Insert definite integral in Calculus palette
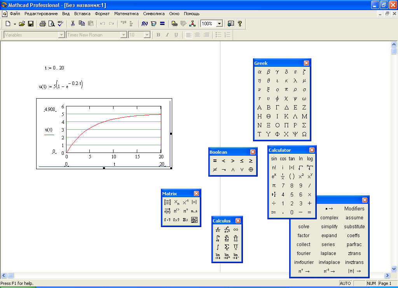The height and width of the screenshot is (288, 398). 218,239
